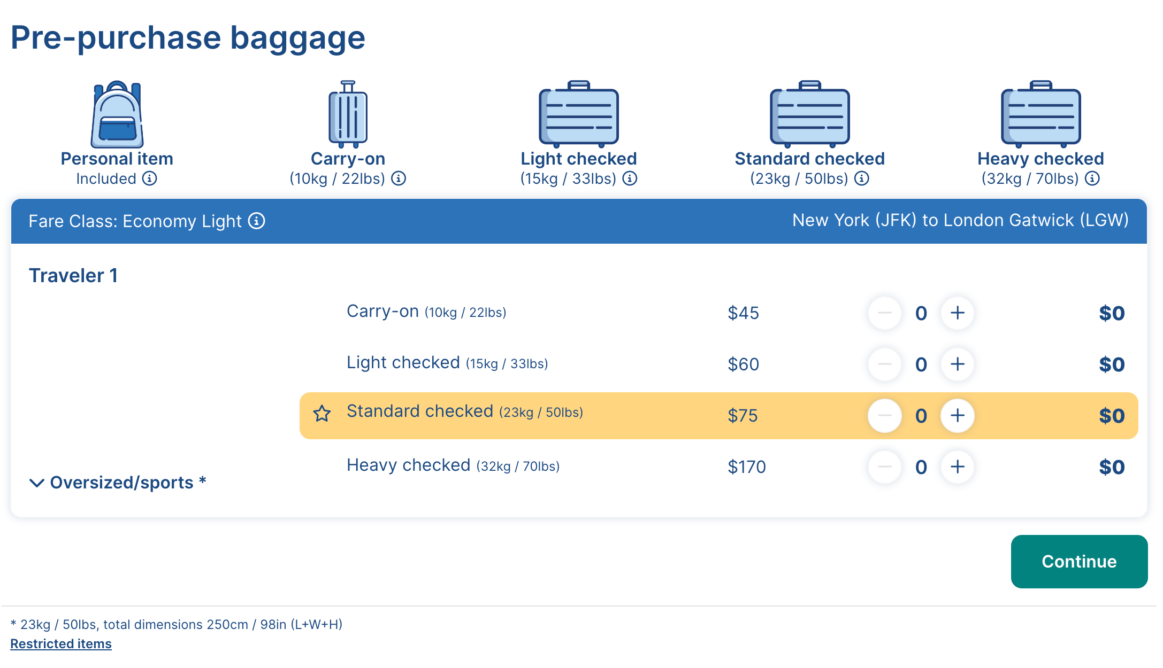The width and height of the screenshot is (1163, 668).
Task: Click the Heavy checked suitcase icon
Action: coord(1041,114)
